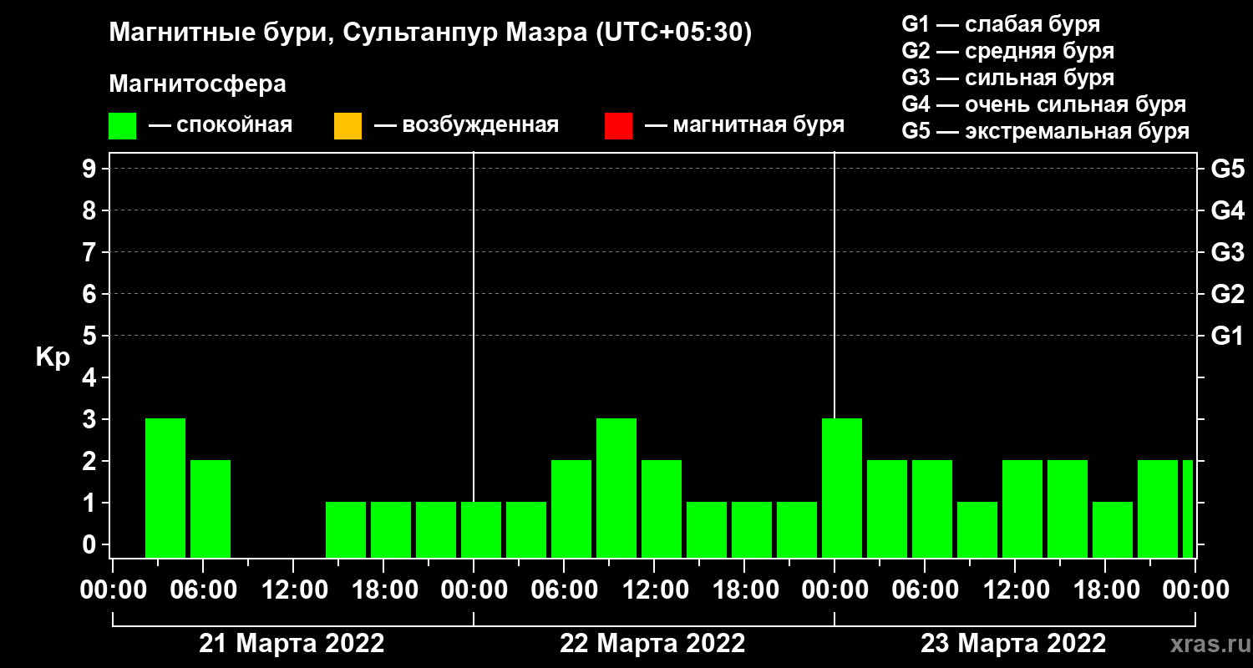Click the right-axis 'G1' label

click(1227, 336)
